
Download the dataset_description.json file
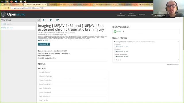click(x=119, y=56)
